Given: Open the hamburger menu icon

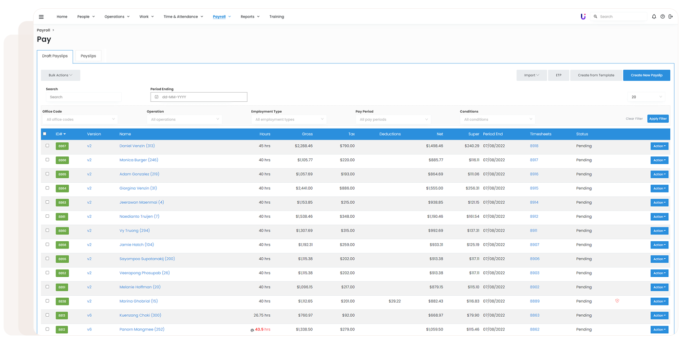Looking at the screenshot, I should [41, 17].
